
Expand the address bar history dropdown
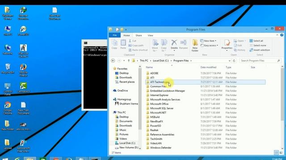[x=229, y=60]
